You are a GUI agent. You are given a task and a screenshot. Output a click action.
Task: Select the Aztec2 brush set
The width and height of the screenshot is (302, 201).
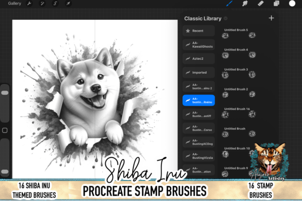[x=198, y=59]
